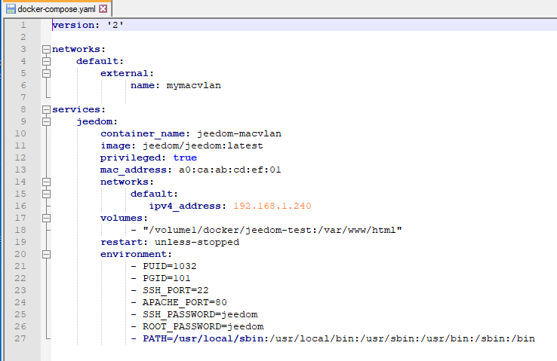The height and width of the screenshot is (361, 557).
Task: Collapse the default block under top-level networks
Action: click(x=47, y=62)
